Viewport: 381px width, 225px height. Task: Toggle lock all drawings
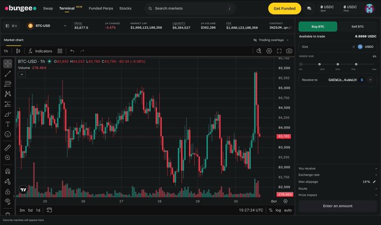coord(8,192)
